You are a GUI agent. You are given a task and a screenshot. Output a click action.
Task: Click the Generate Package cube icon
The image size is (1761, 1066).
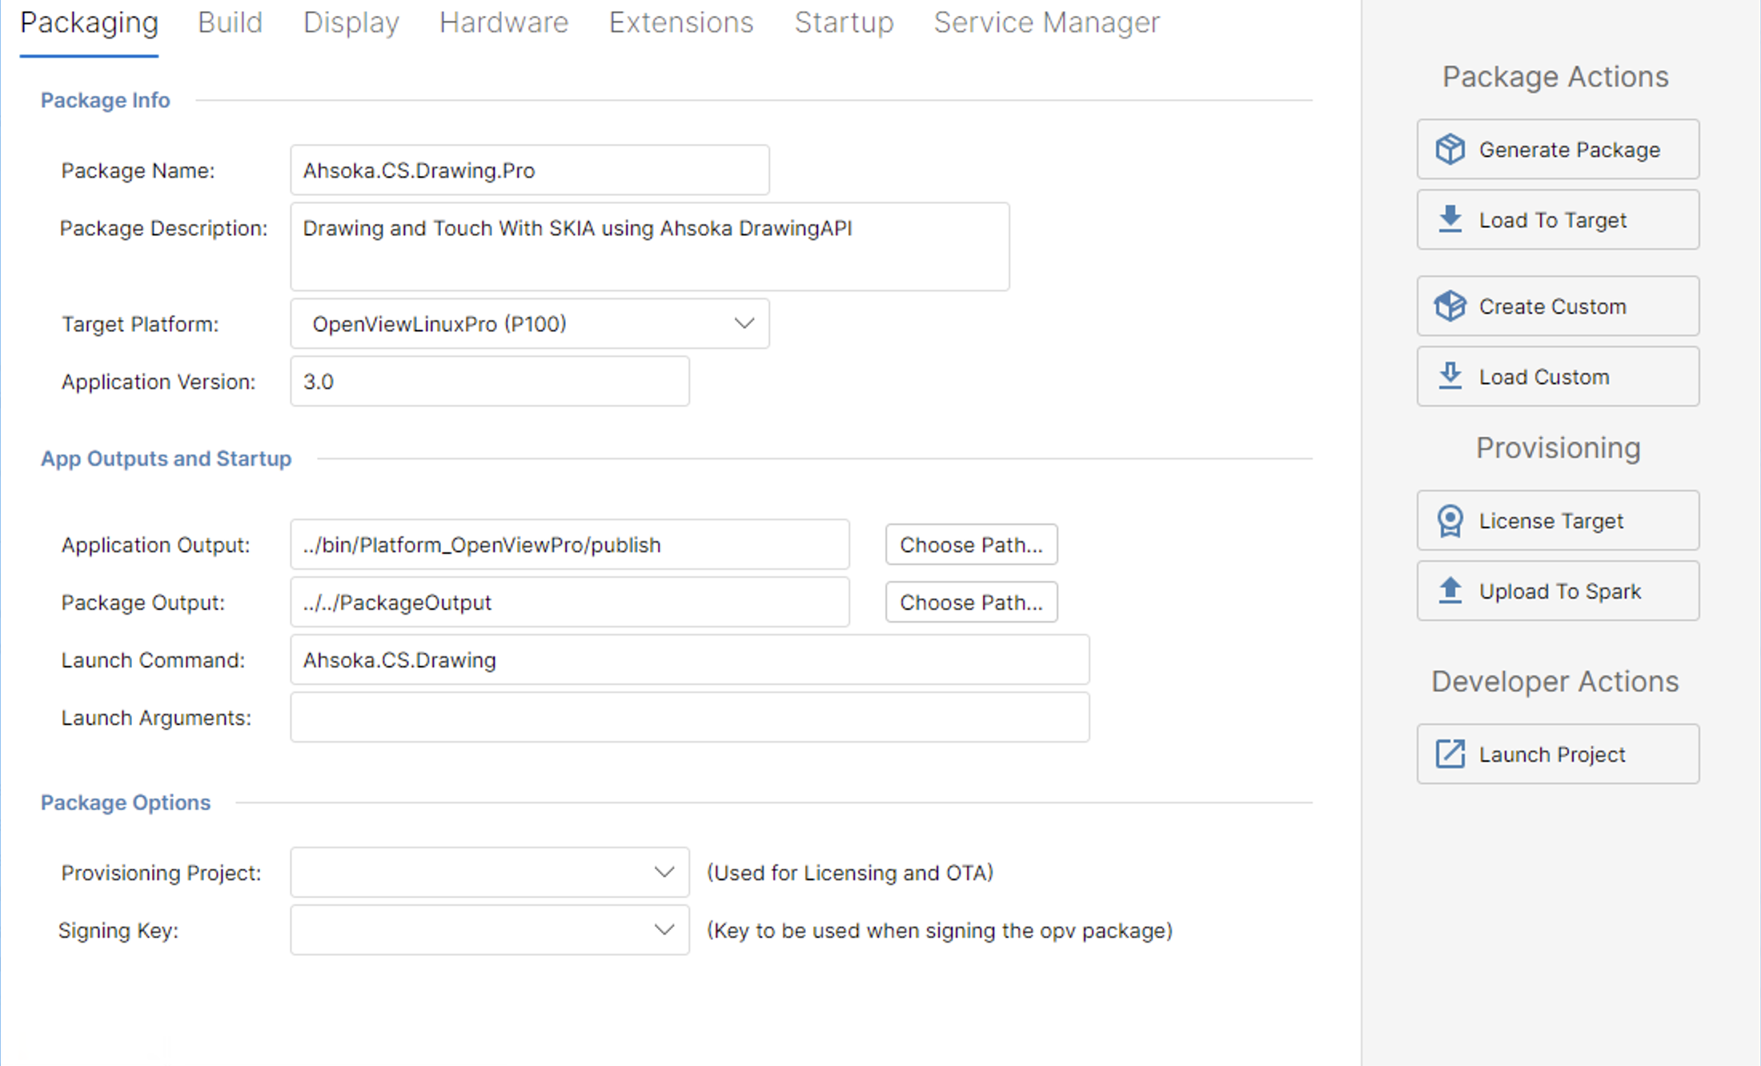1450,149
